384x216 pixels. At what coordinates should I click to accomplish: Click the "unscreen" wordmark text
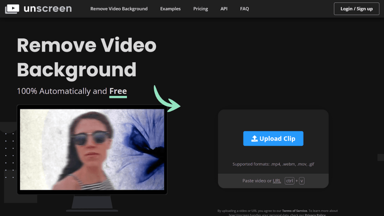pyautogui.click(x=48, y=9)
